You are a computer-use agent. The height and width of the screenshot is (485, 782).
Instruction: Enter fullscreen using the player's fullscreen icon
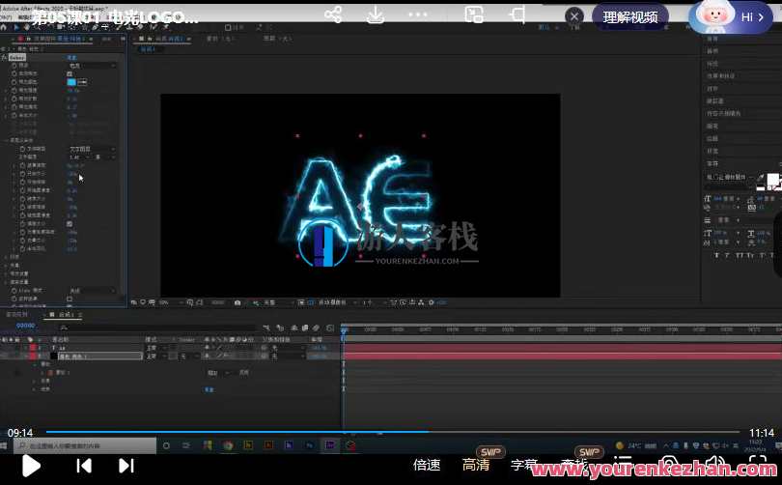point(757,464)
